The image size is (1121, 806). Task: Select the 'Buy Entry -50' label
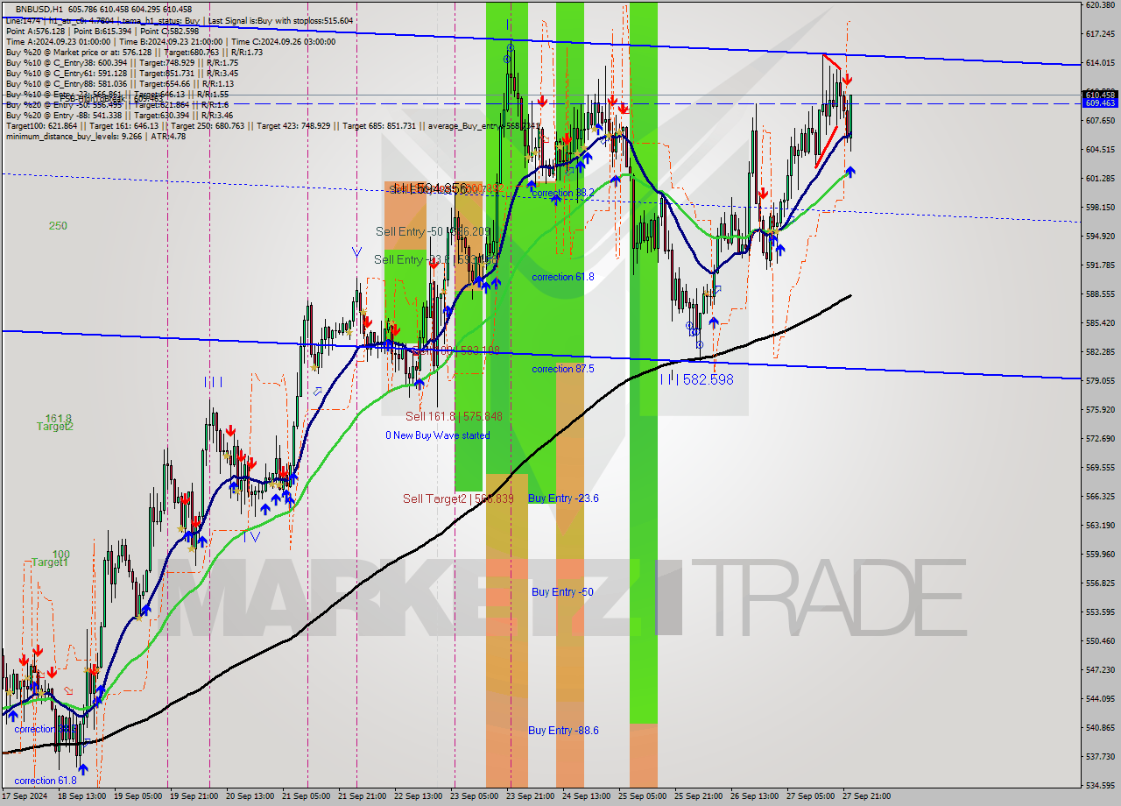(562, 592)
